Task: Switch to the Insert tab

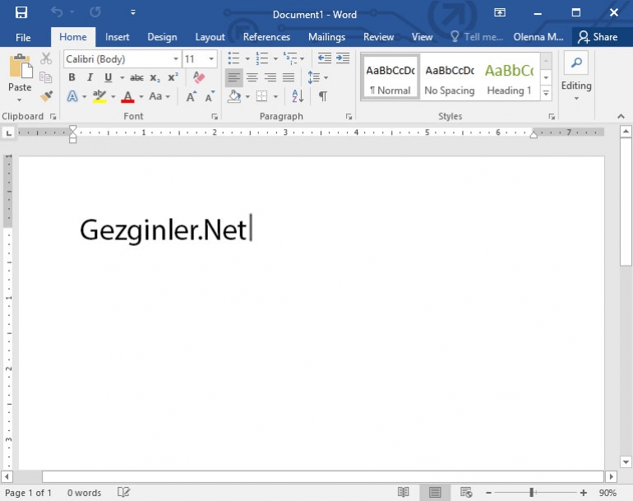Action: (117, 37)
